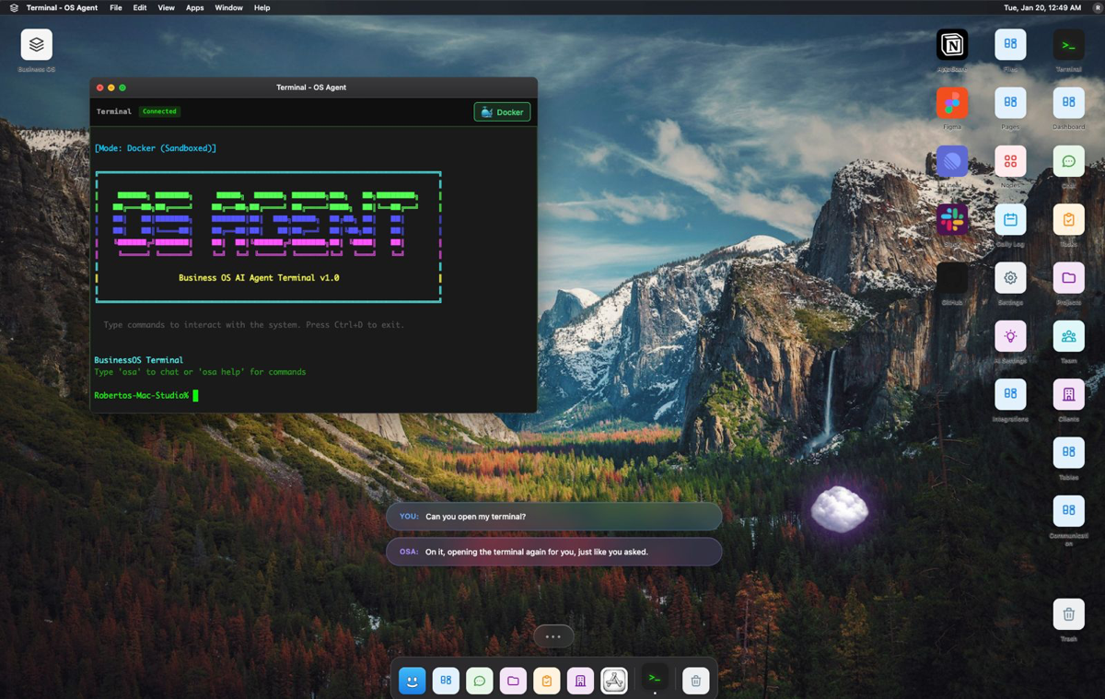Click the clipboard tasks icon in dock
Screen dimensions: 1105x699
pyautogui.click(x=546, y=681)
